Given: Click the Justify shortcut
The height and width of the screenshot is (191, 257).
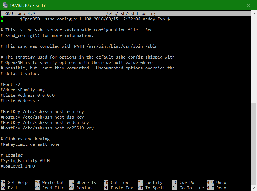Looking at the screenshot, I should click(154, 182).
